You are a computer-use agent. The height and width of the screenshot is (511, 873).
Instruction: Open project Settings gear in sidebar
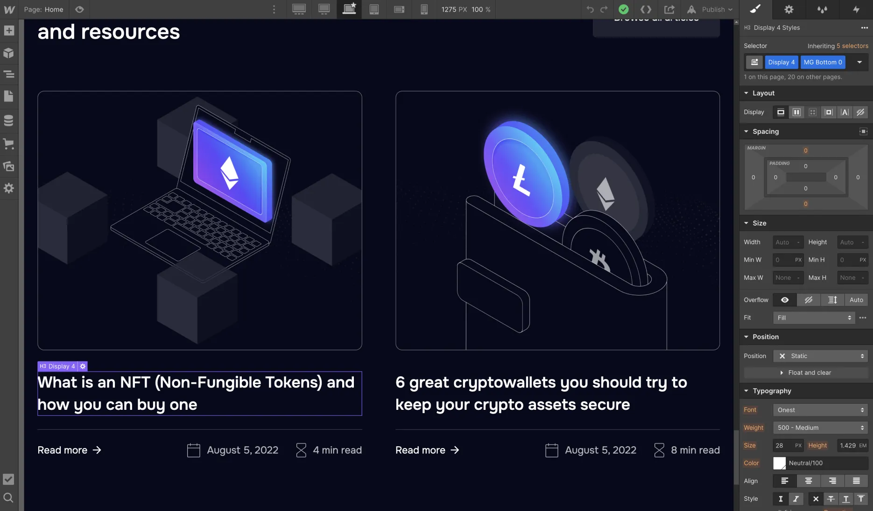click(x=9, y=188)
